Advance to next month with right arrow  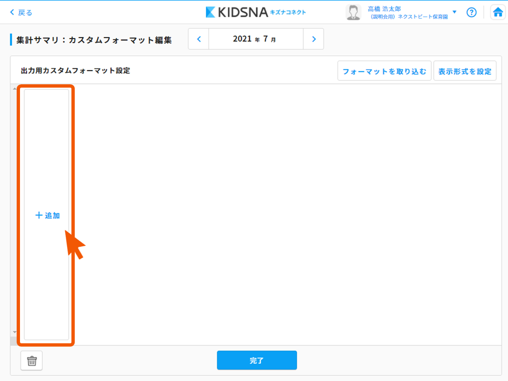314,39
